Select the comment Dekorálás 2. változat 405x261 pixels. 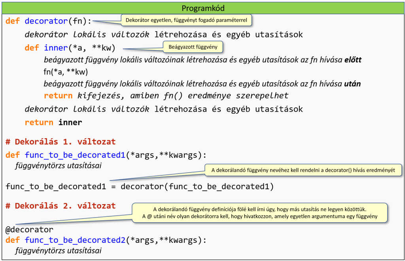(x=61, y=206)
